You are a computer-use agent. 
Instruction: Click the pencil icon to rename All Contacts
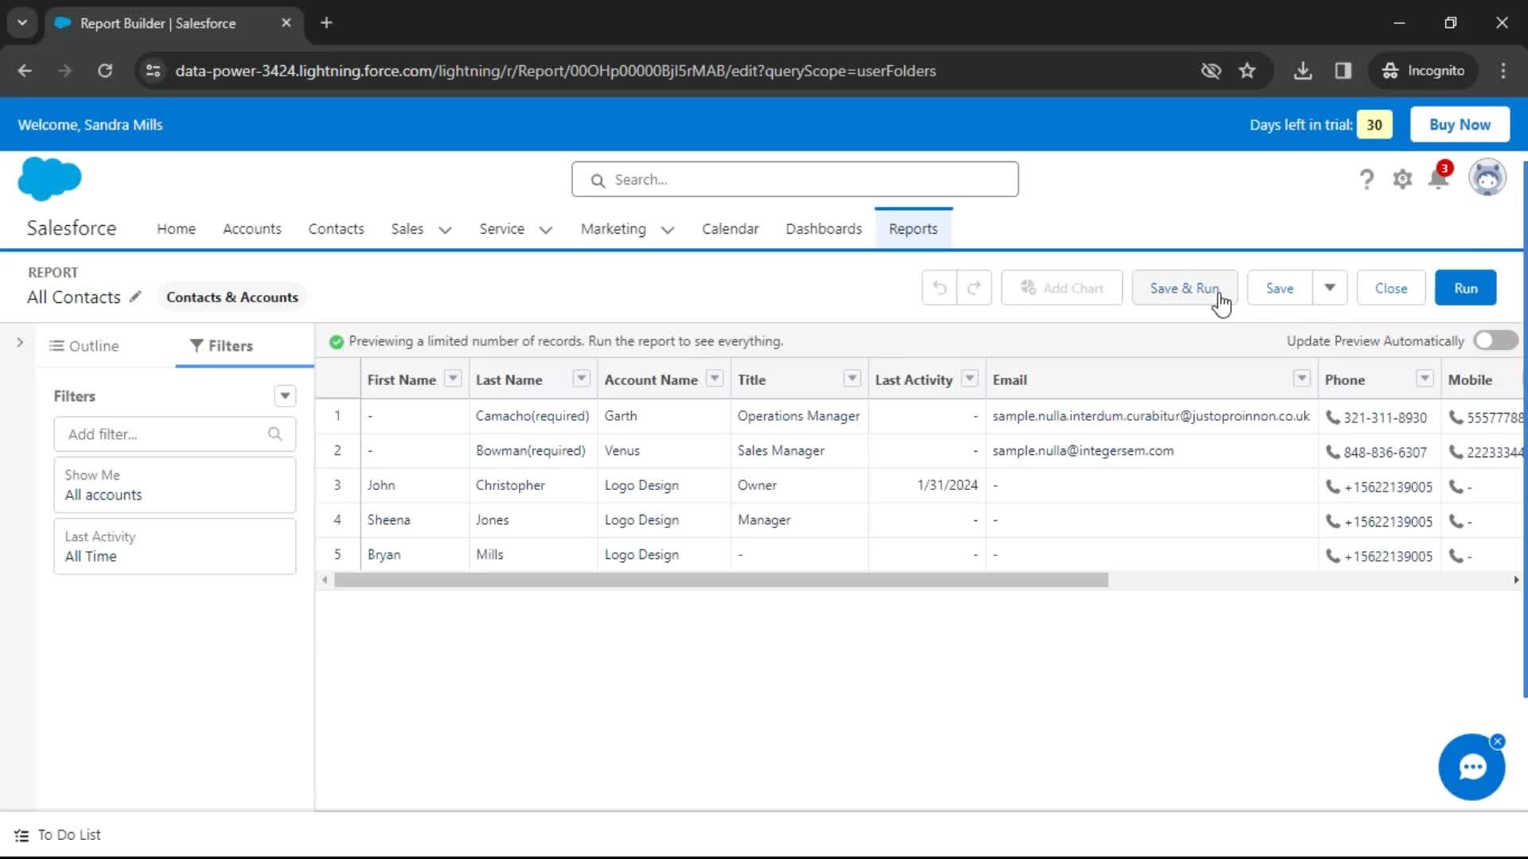[135, 297]
